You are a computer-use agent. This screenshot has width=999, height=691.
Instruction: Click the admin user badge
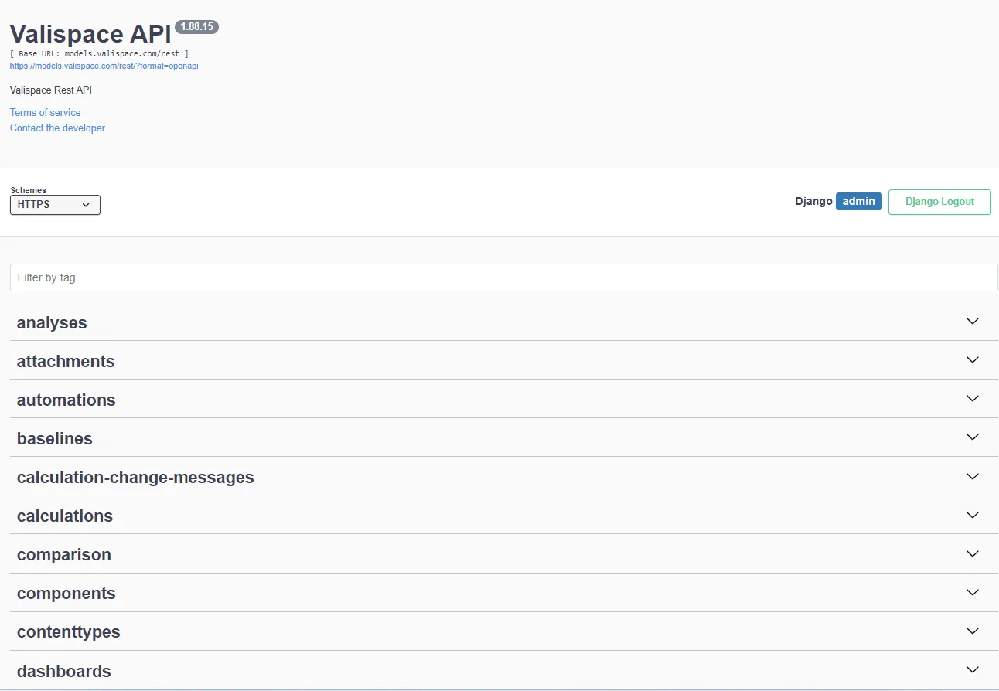tap(859, 201)
